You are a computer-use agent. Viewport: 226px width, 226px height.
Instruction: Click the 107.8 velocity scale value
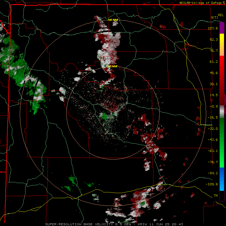click(213, 28)
